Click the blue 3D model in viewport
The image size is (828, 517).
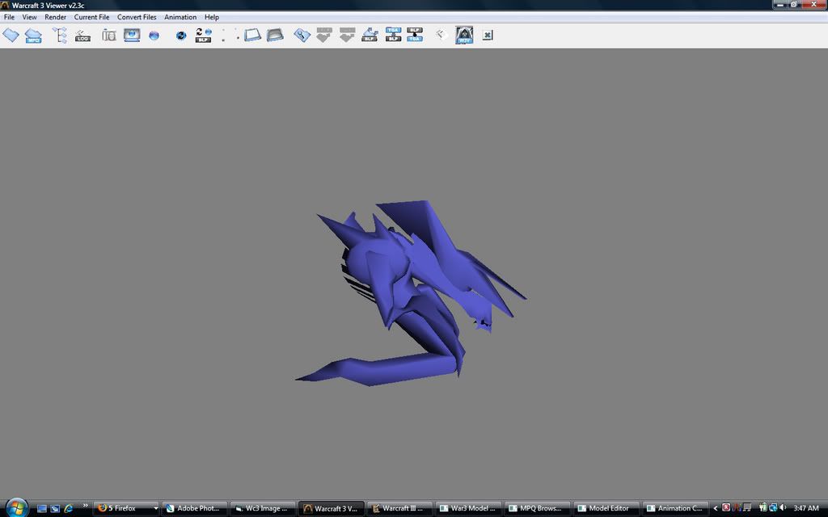(411, 293)
